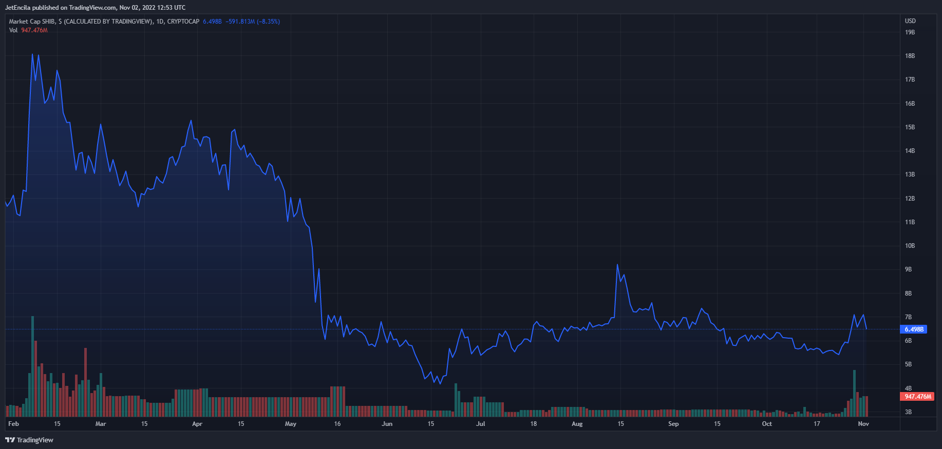Click the 10B price axis label
Screen dimensions: 942x449
point(910,246)
